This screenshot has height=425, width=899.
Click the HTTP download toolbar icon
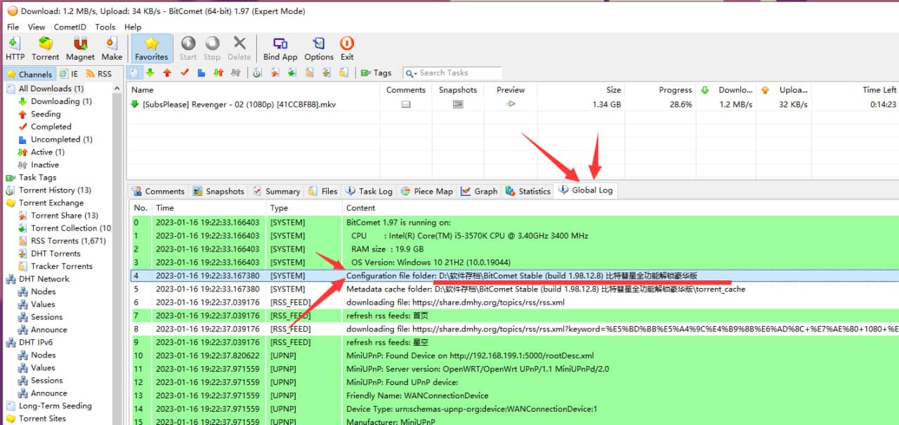15,48
